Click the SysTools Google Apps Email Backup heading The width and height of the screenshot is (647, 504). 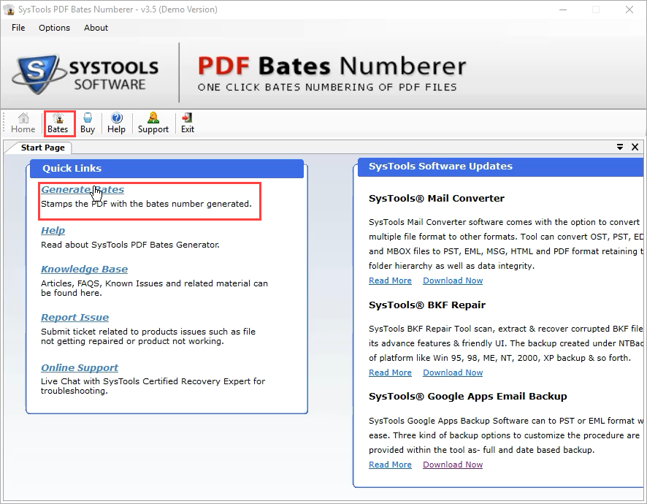point(467,397)
